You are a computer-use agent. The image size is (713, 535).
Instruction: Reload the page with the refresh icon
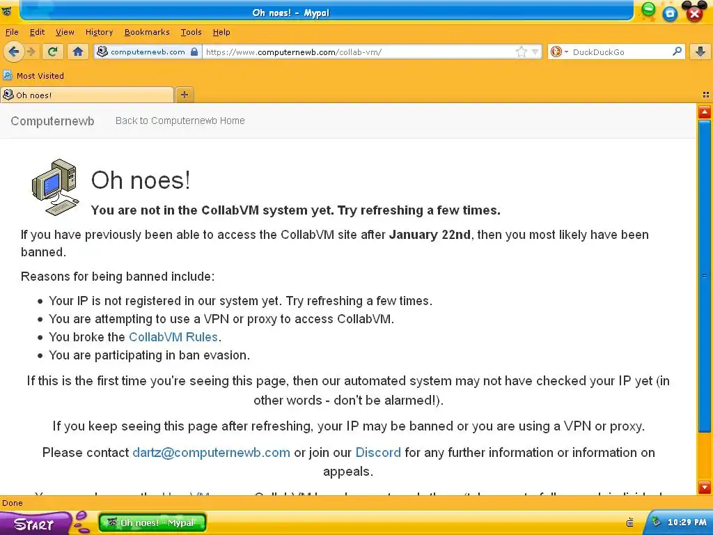click(x=53, y=52)
